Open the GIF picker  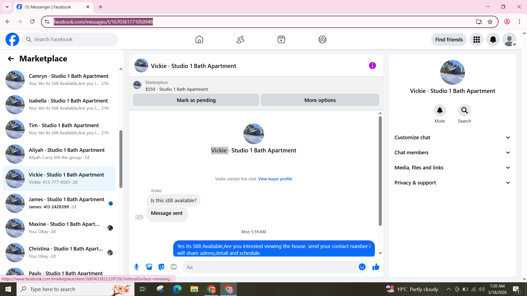173,267
